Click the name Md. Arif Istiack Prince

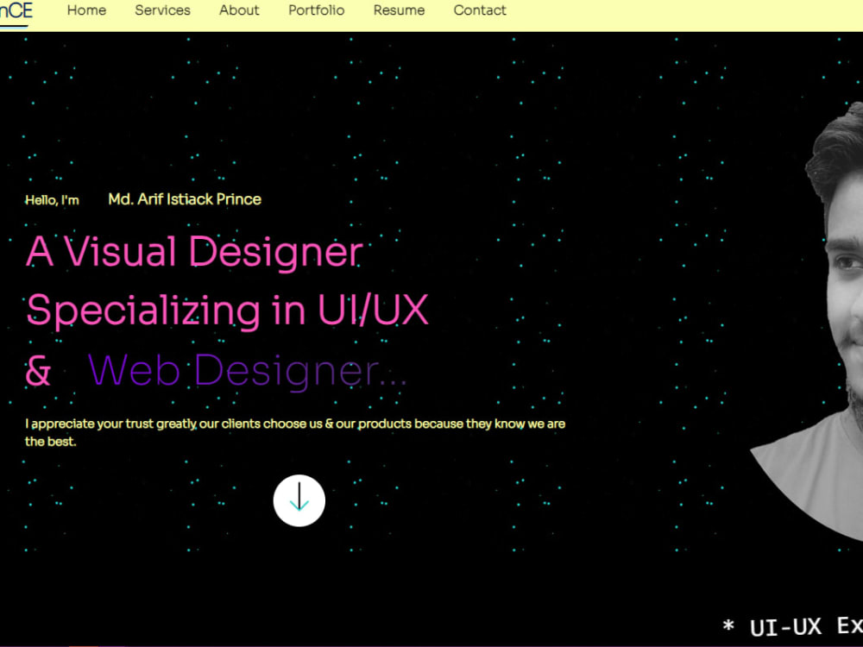click(x=185, y=199)
